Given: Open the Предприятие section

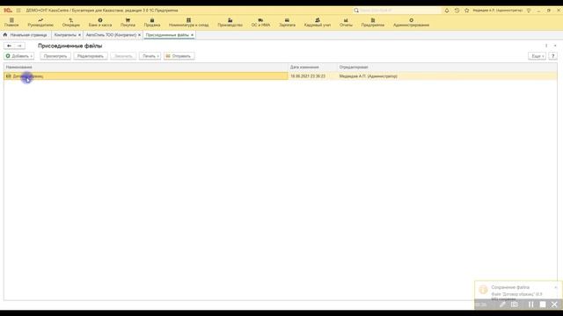Looking at the screenshot, I should tap(373, 23).
